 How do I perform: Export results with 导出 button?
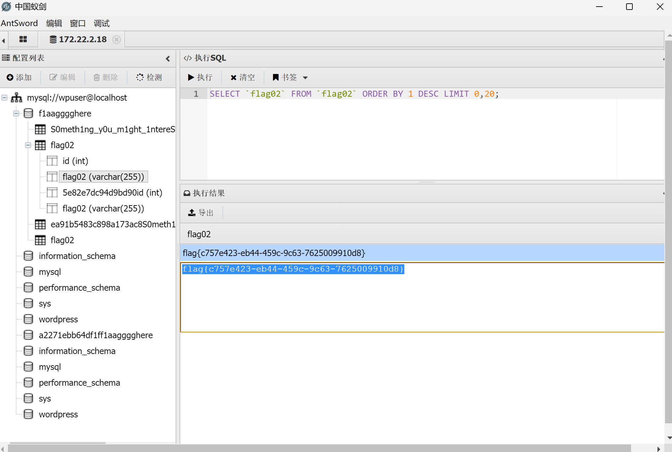pos(201,212)
